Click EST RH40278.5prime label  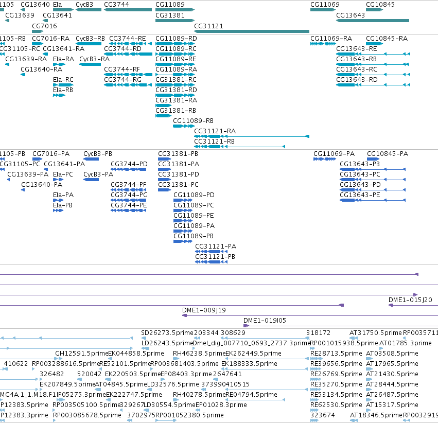click(x=199, y=395)
